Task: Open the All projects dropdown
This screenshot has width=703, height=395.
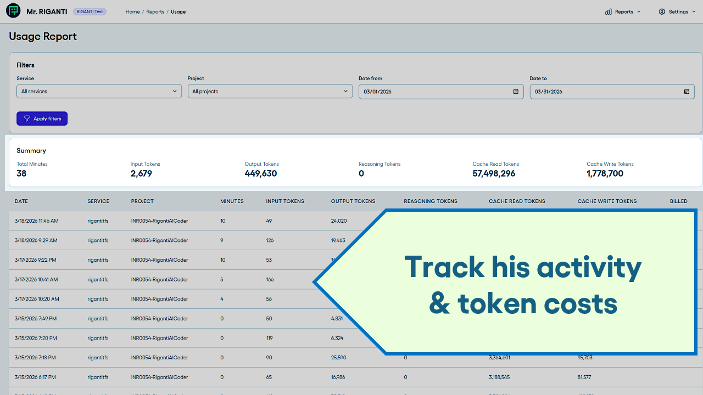Action: (x=270, y=91)
